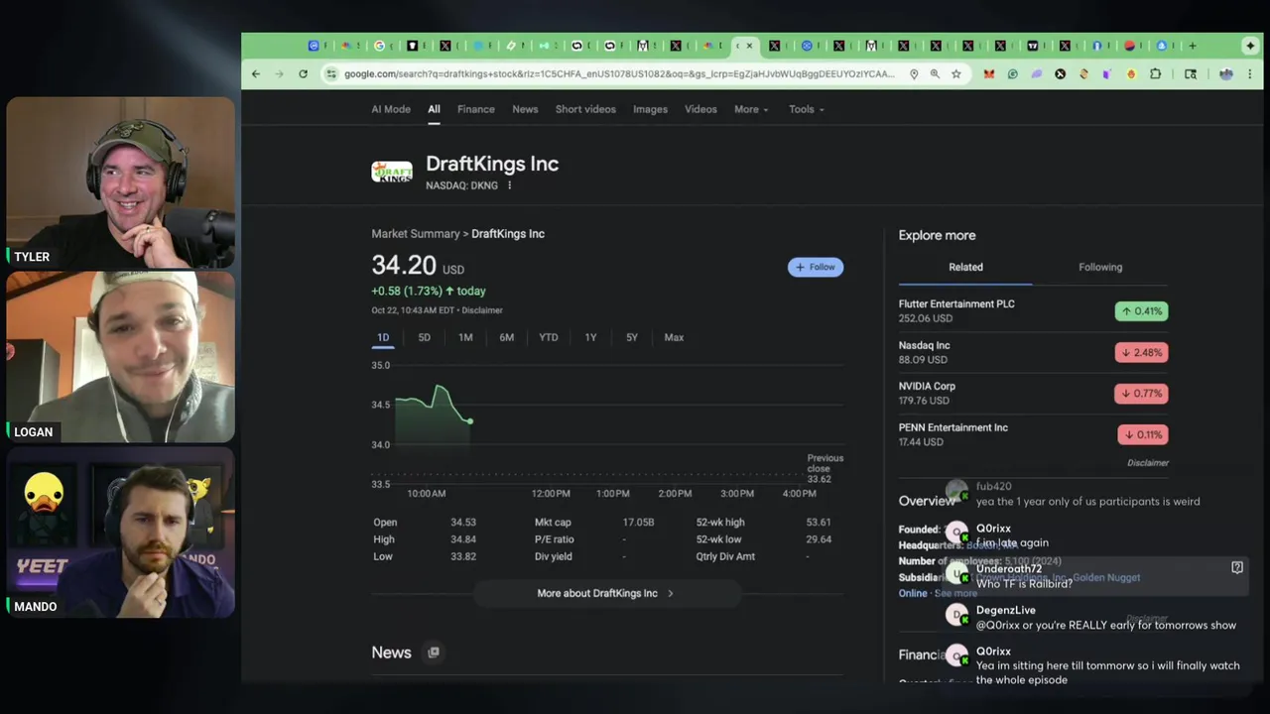This screenshot has height=714, width=1270.
Task: Click Market Summary breadcrumb link
Action: coord(416,234)
